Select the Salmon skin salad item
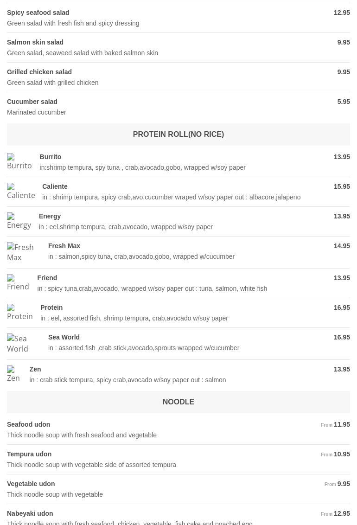This screenshot has height=525, width=357. [x=35, y=42]
